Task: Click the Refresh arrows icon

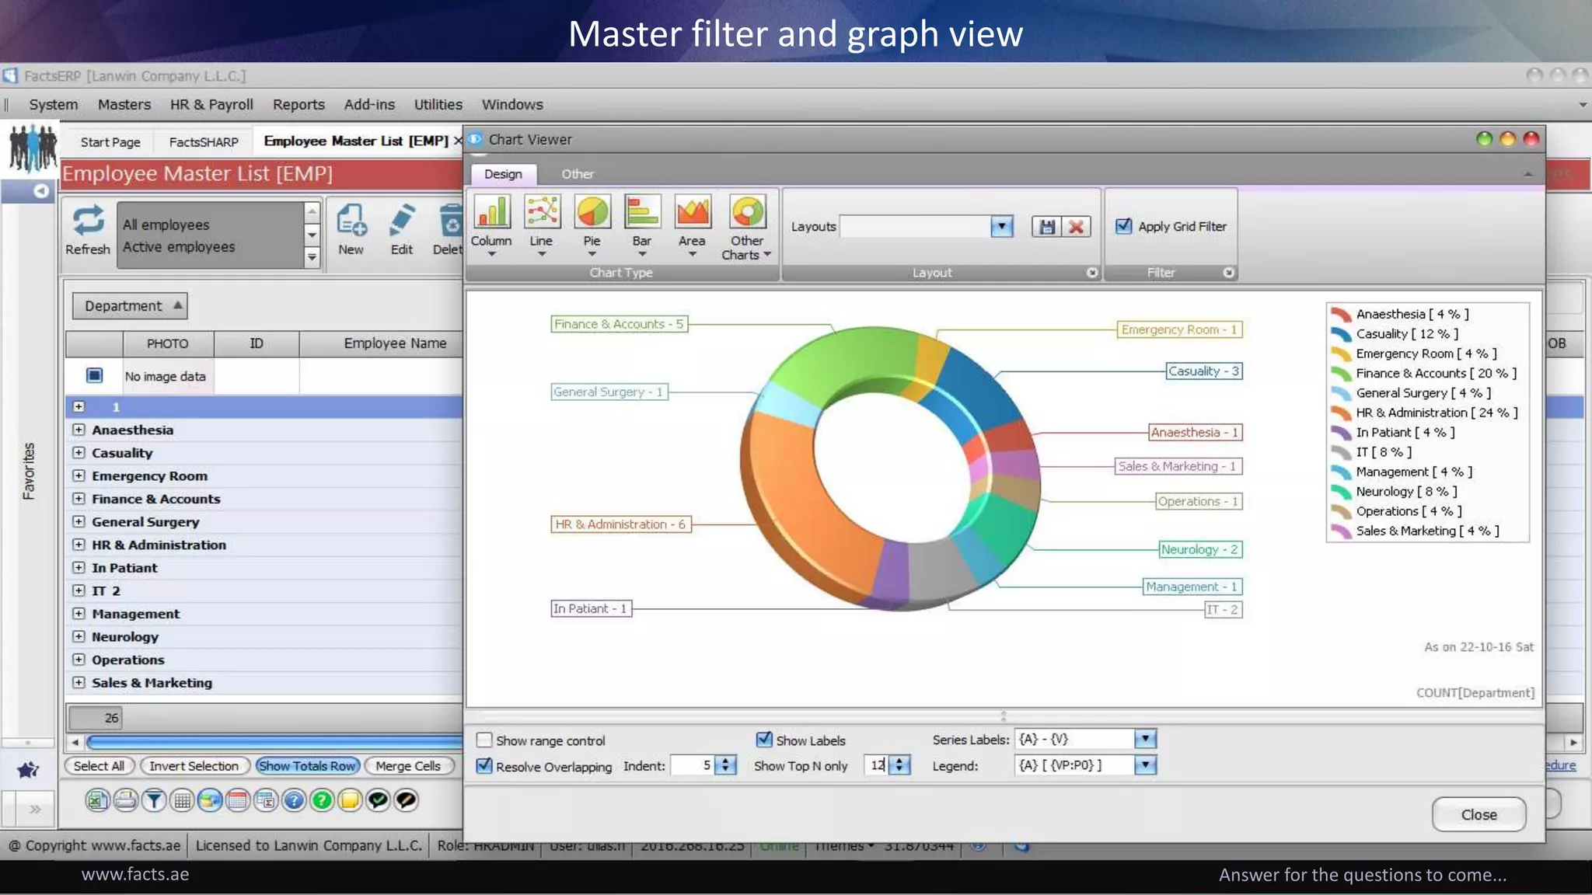Action: point(88,221)
